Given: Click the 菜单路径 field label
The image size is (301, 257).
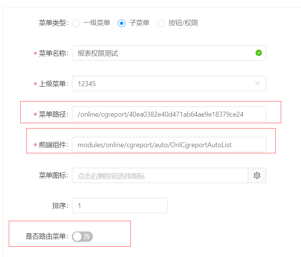Looking at the screenshot, I should 54,114.
